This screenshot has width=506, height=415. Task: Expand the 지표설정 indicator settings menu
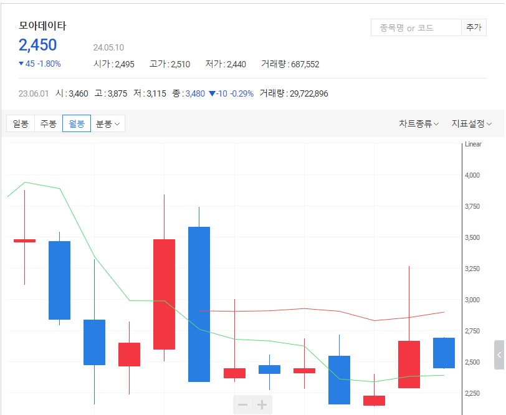(x=471, y=123)
